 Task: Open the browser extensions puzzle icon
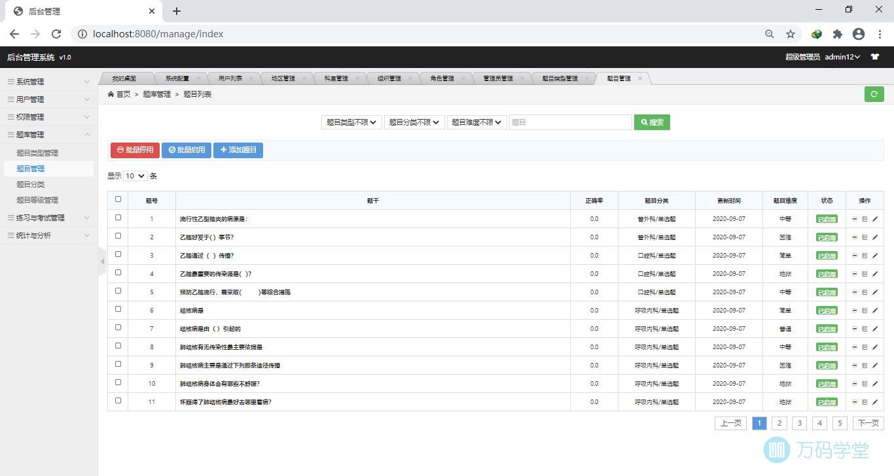[838, 34]
